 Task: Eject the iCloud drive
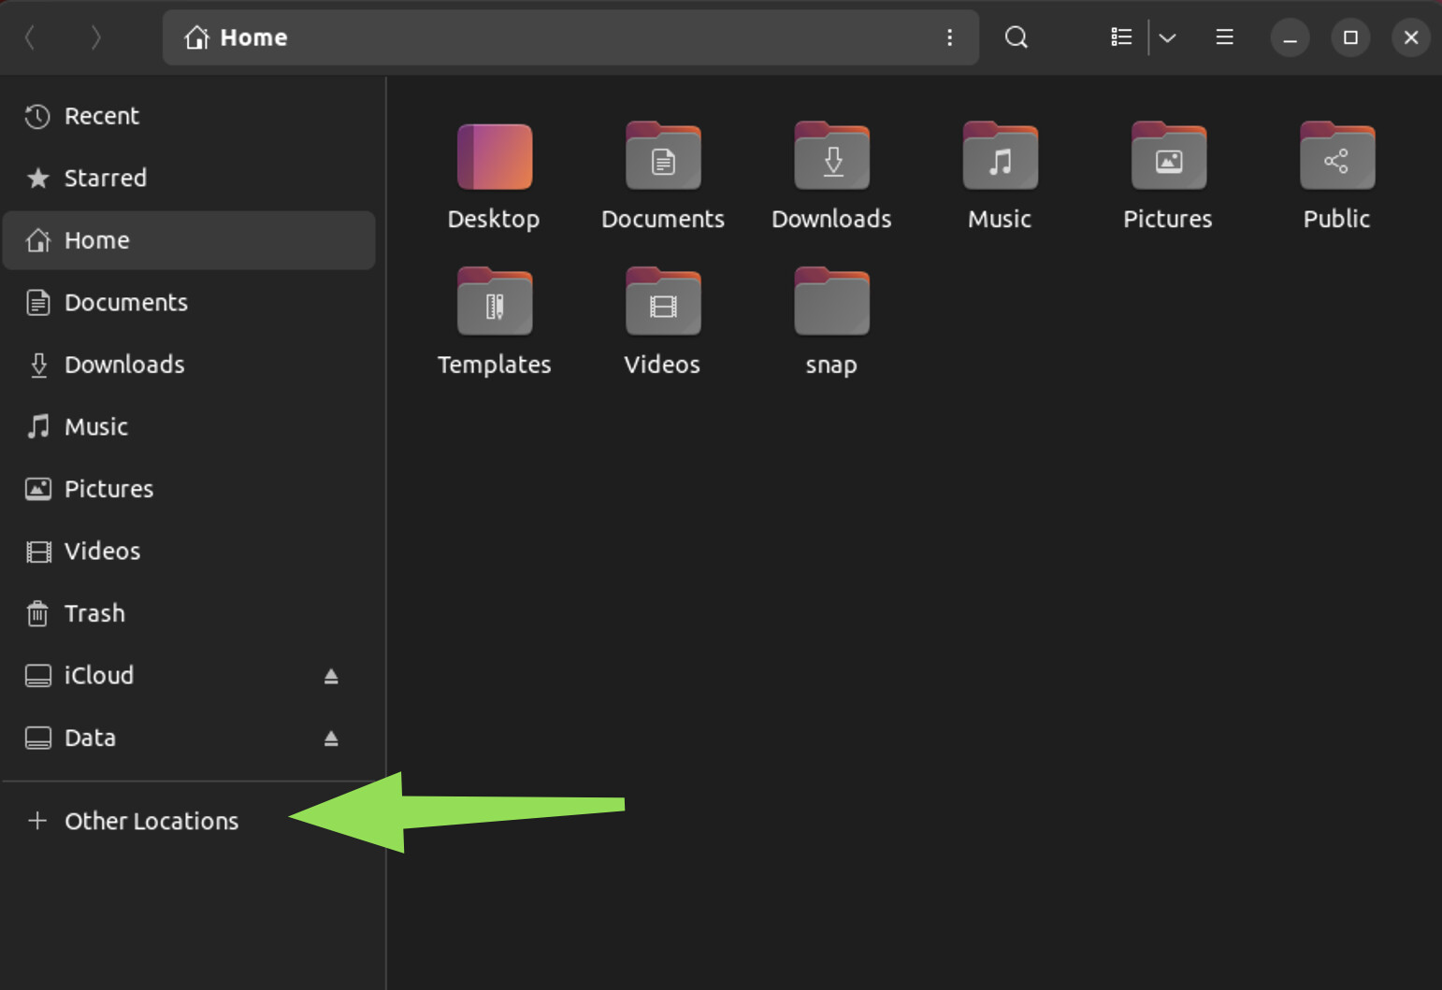pyautogui.click(x=331, y=676)
